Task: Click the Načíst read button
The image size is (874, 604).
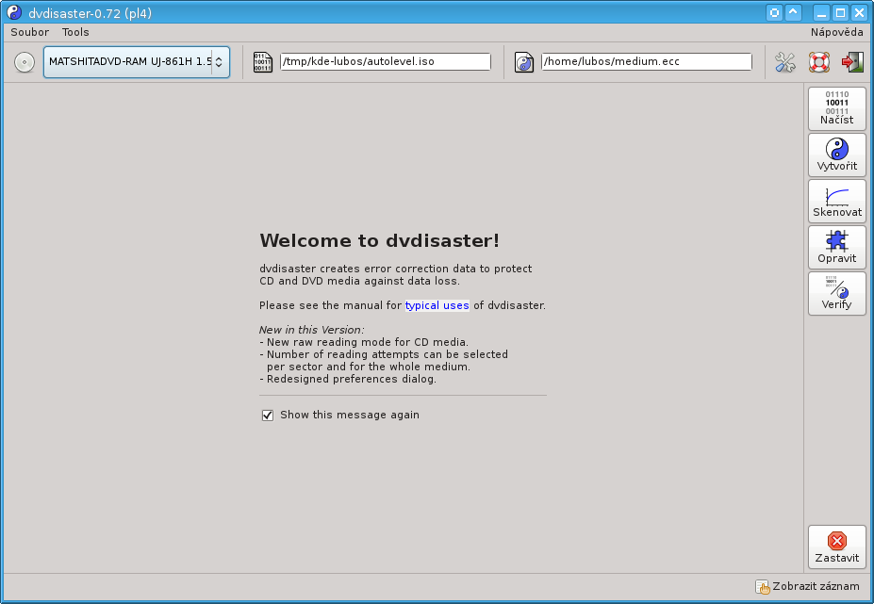Action: click(x=836, y=108)
